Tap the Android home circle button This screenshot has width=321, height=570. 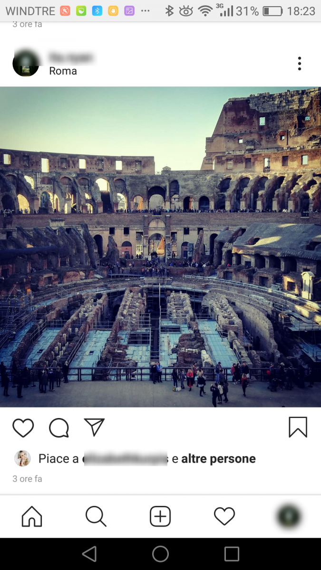(x=160, y=554)
